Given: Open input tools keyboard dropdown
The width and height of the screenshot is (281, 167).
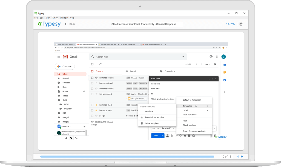Looking at the screenshot, I should tap(208, 64).
